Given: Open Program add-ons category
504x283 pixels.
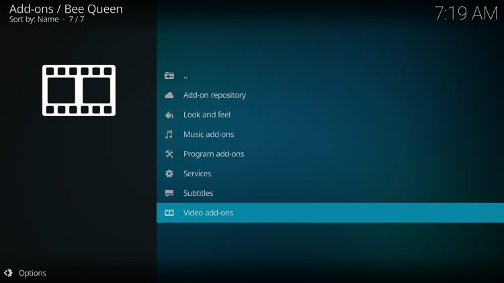Looking at the screenshot, I should coord(330,154).
